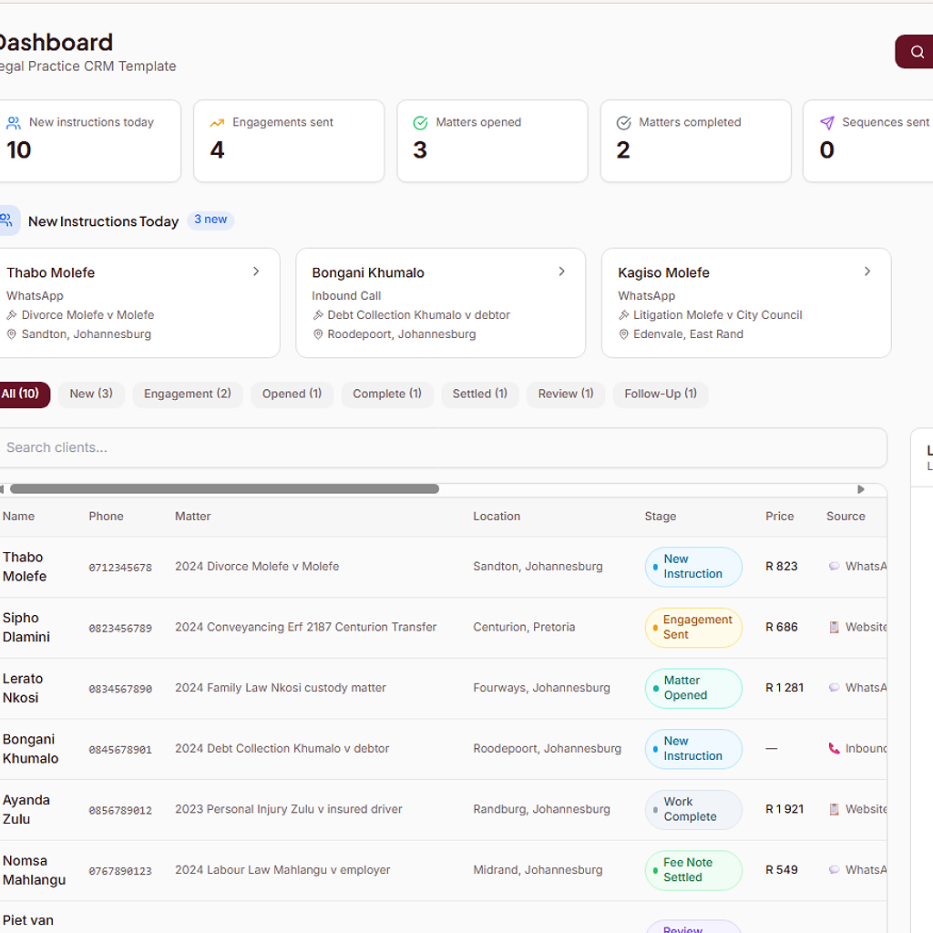The width and height of the screenshot is (933, 933).
Task: Click 2023 Personal Injury Zulu v insured driver
Action: tap(289, 809)
